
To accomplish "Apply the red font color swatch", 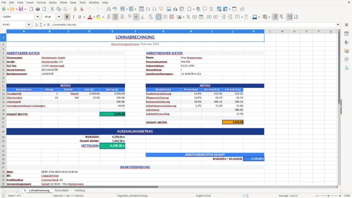I will click(x=90, y=17).
